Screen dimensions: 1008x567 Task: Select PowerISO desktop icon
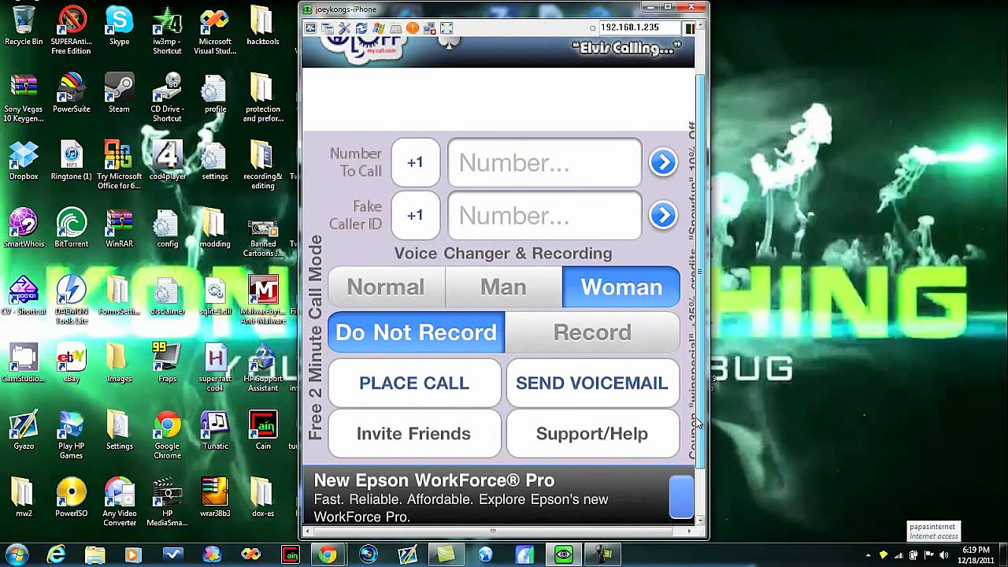pos(72,498)
